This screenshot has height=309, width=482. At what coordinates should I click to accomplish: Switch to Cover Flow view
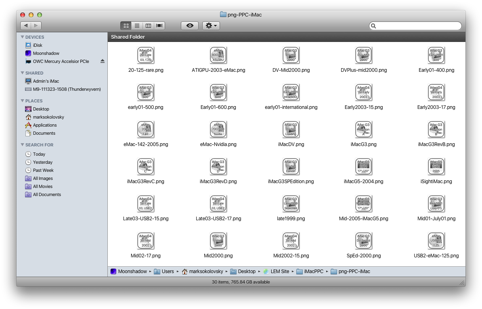(x=159, y=26)
